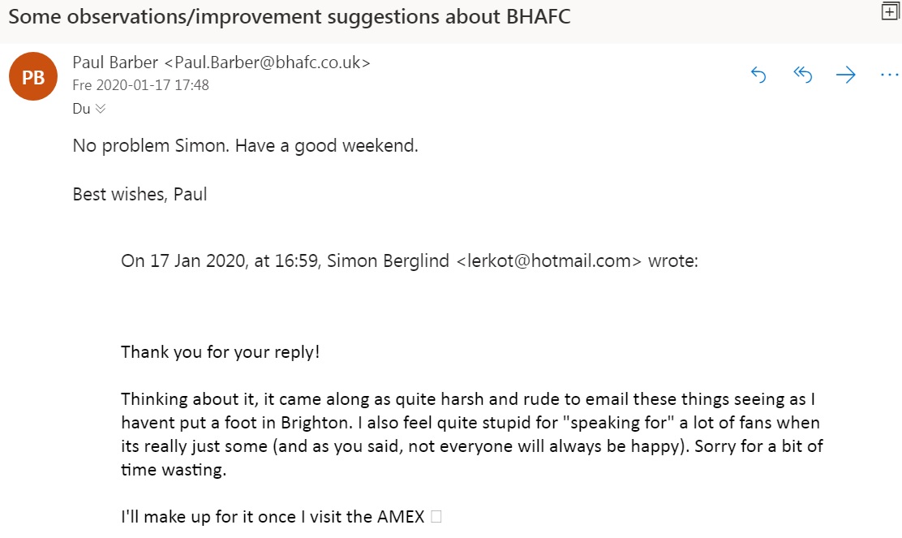
Task: Click Simon Berglind's name in quoted header
Action: pyautogui.click(x=388, y=260)
